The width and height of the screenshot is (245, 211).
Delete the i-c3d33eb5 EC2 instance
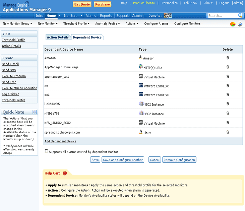(228, 103)
